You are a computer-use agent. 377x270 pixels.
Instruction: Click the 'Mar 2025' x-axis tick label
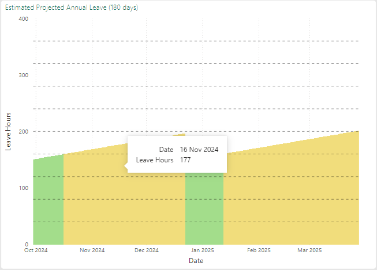[x=309, y=251]
